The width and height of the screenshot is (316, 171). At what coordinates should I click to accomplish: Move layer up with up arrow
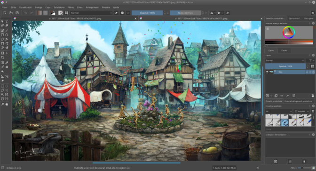coord(288,96)
